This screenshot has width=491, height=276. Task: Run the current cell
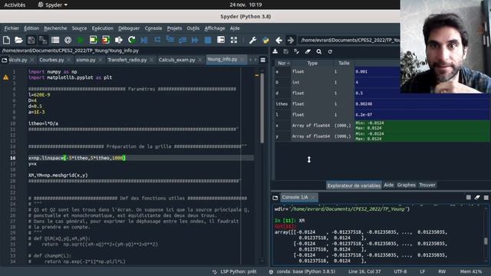[x=93, y=40]
